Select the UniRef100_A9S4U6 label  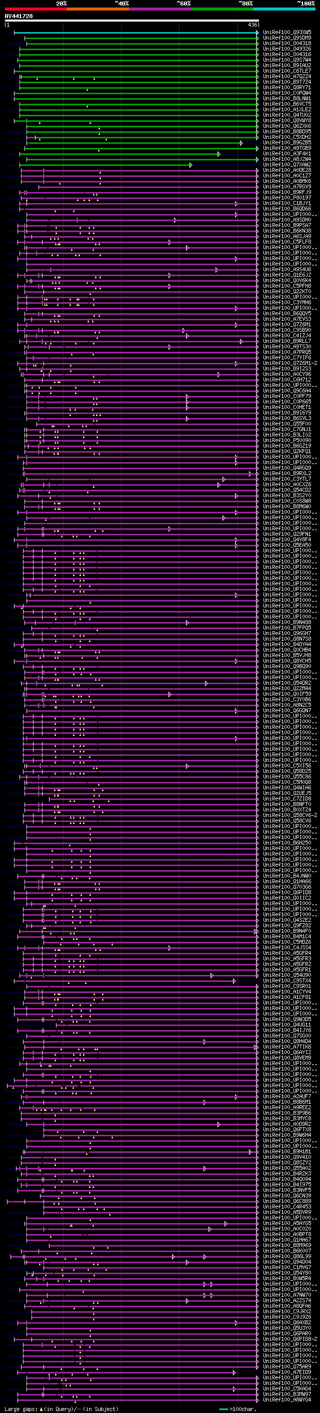287,270
